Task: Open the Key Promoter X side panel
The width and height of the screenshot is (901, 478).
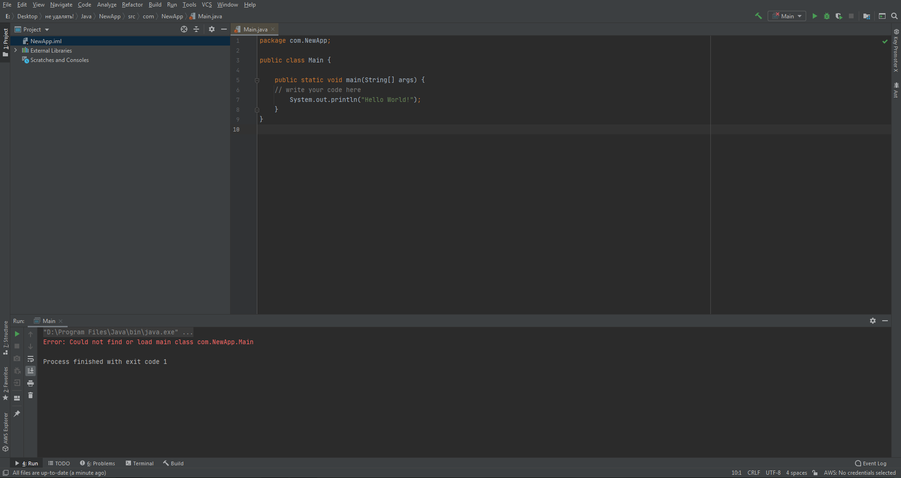Action: 896,50
